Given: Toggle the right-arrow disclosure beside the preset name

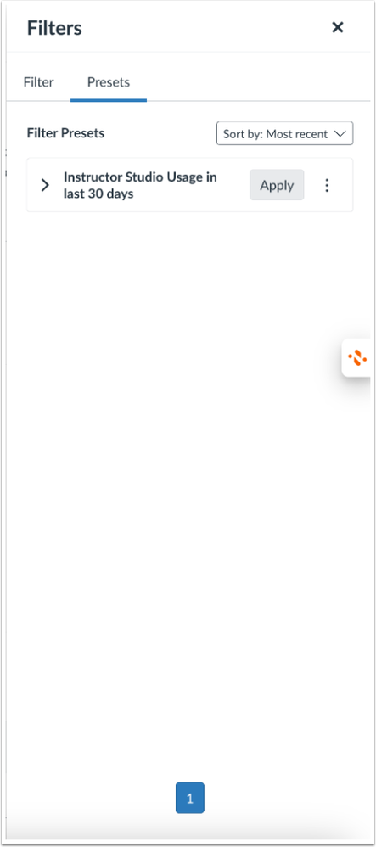Looking at the screenshot, I should point(45,185).
